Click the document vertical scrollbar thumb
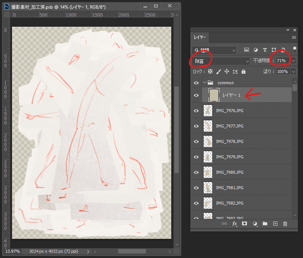 pyautogui.click(x=177, y=130)
